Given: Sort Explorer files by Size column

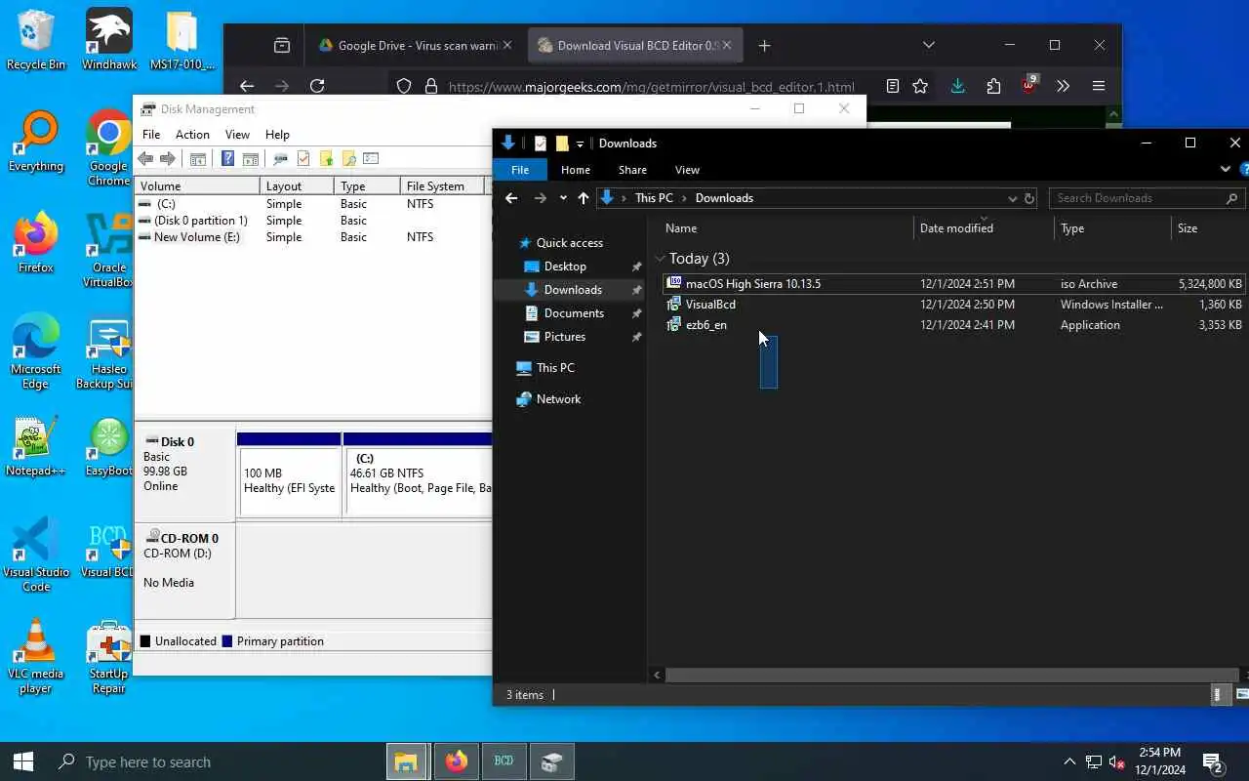Looking at the screenshot, I should pos(1208,228).
